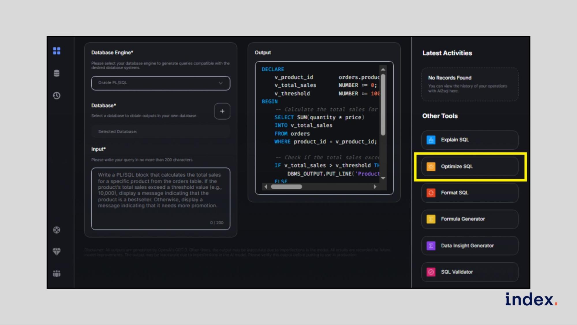Image resolution: width=577 pixels, height=325 pixels.
Task: Click the output scroll down arrow
Action: [x=383, y=178]
